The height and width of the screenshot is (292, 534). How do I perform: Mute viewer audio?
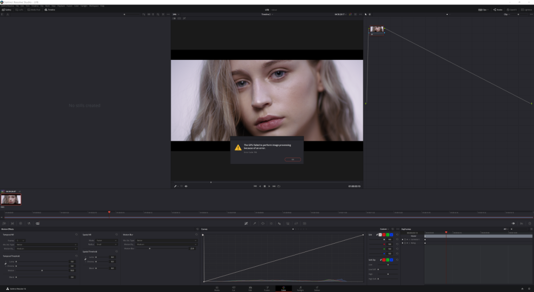(x=186, y=186)
